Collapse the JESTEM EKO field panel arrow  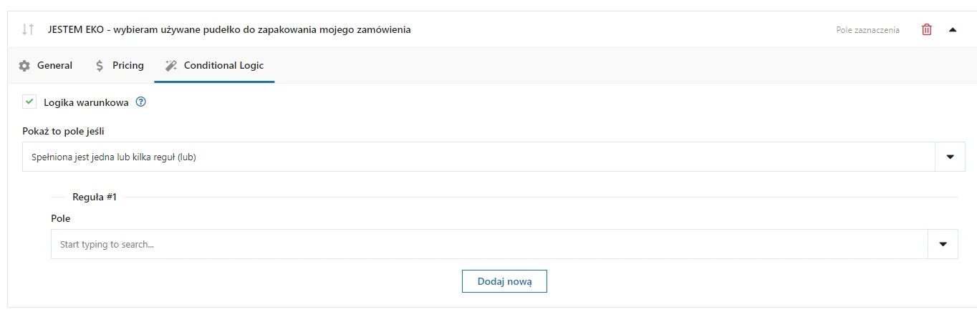pyautogui.click(x=952, y=30)
